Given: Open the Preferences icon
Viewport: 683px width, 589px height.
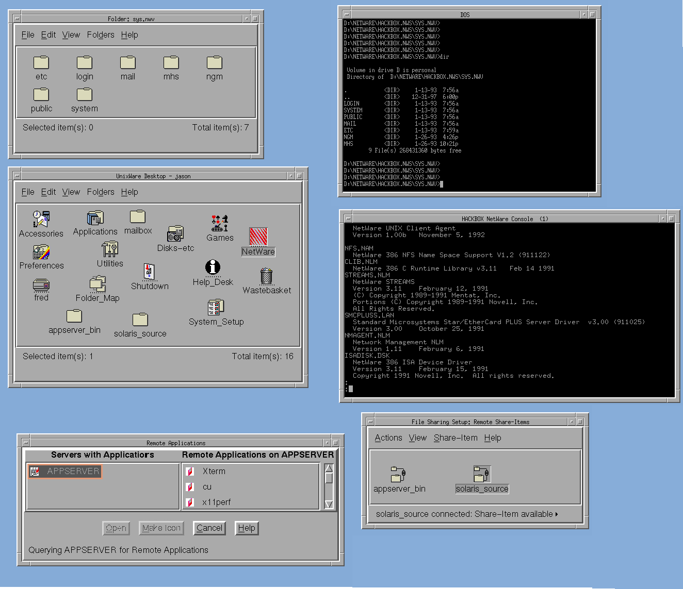Looking at the screenshot, I should point(41,253).
